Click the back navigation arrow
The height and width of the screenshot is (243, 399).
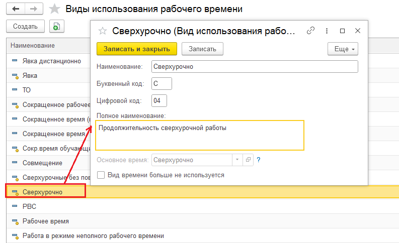point(16,9)
